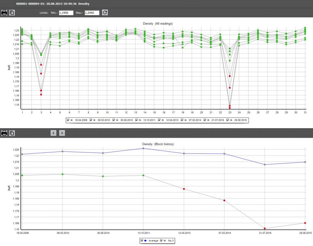Uncheck the No.3 series checkbox
Viewport: 313px width, 246px height.
pos(161,240)
